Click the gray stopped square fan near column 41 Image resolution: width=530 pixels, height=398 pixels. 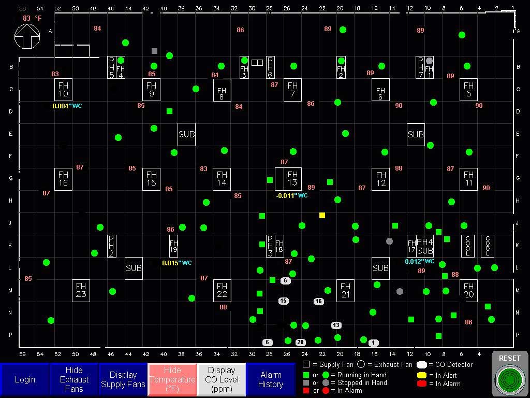coord(154,51)
